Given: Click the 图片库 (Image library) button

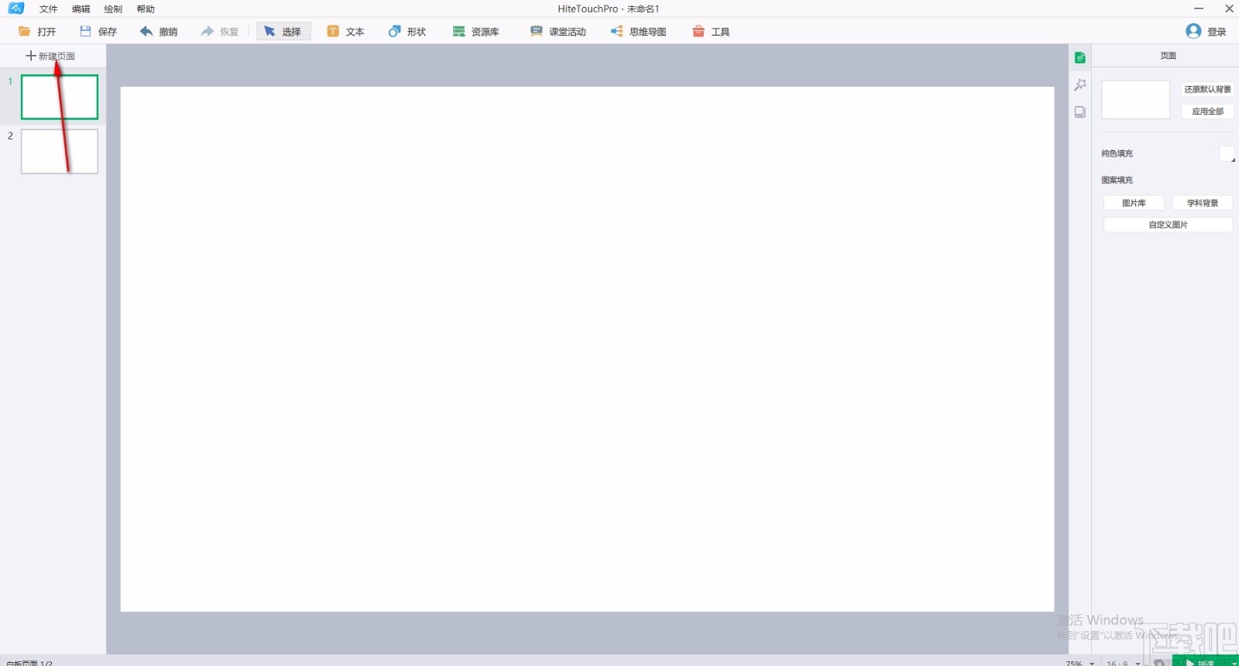Looking at the screenshot, I should (x=1134, y=203).
